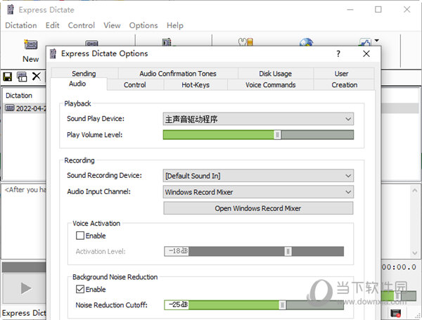This screenshot has height=320, width=422.
Task: Switch to Audio Confirmation Tones tab
Action: pos(178,73)
